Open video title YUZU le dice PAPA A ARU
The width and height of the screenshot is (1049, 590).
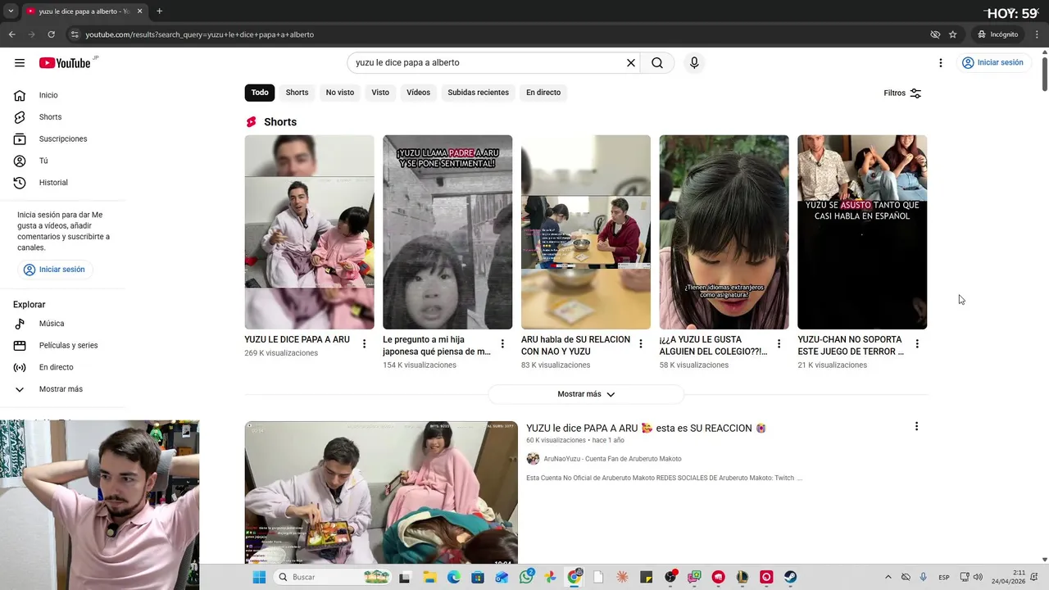(647, 428)
